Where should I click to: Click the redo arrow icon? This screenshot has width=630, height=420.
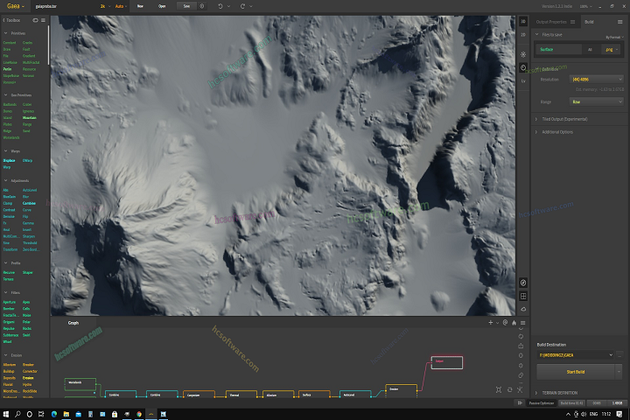[242, 5]
